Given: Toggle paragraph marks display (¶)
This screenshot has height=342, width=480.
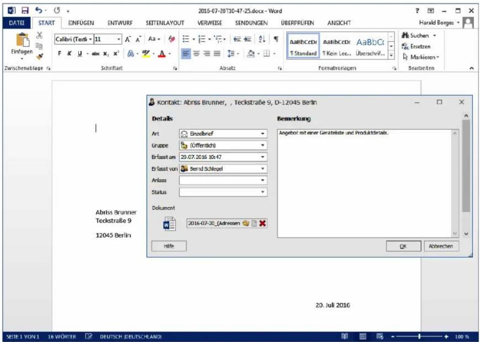Looking at the screenshot, I should click(276, 39).
